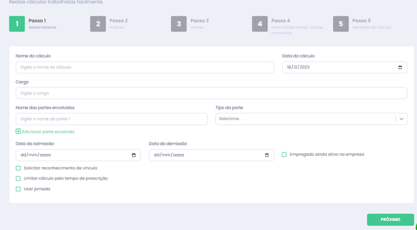417x230 pixels.
Task: Select step 3 numbered square
Action: pyautogui.click(x=179, y=24)
